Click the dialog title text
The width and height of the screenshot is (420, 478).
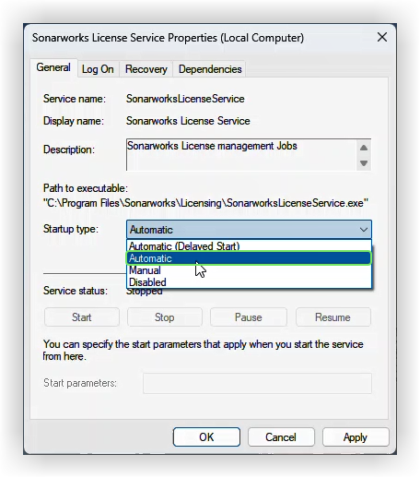[168, 38]
